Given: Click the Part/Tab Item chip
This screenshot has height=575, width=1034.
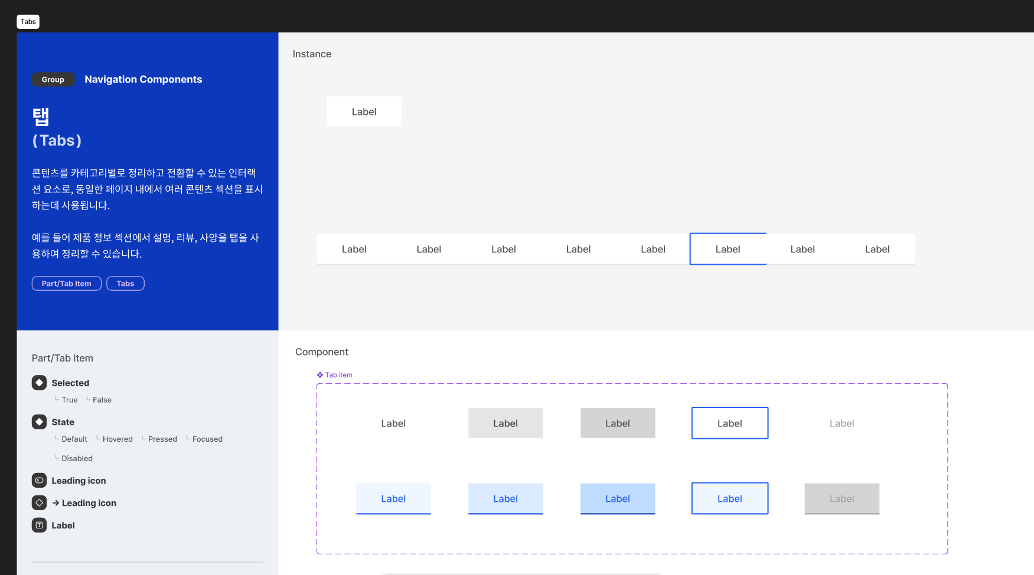Looking at the screenshot, I should point(67,284).
